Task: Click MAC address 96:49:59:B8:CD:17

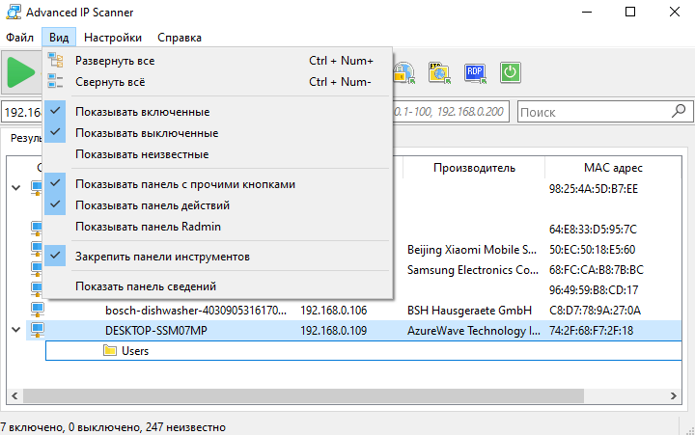Action: pos(594,290)
